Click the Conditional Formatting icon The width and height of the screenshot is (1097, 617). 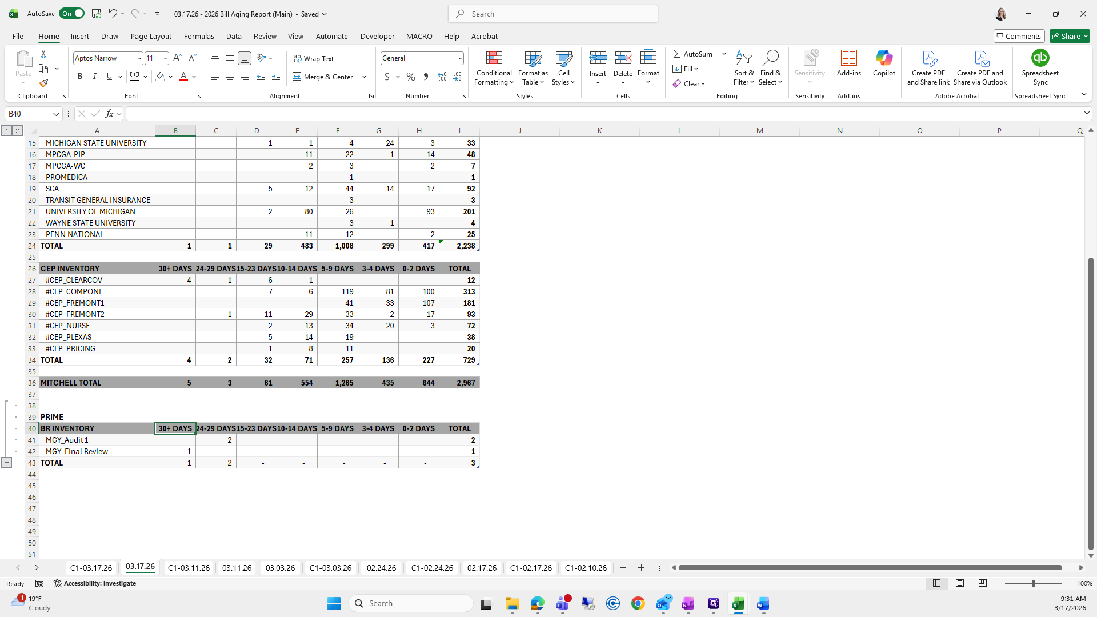point(494,58)
